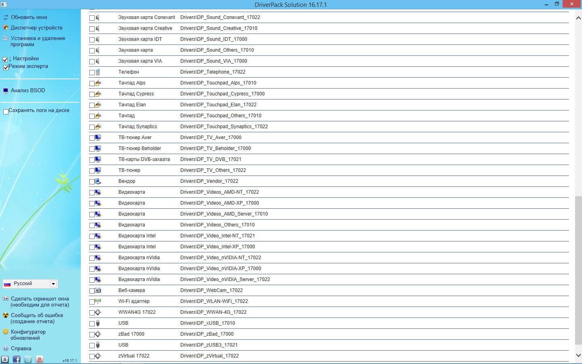This screenshot has height=364, width=582.
Task: Click Сделать скриншот окна
Action: [40, 302]
